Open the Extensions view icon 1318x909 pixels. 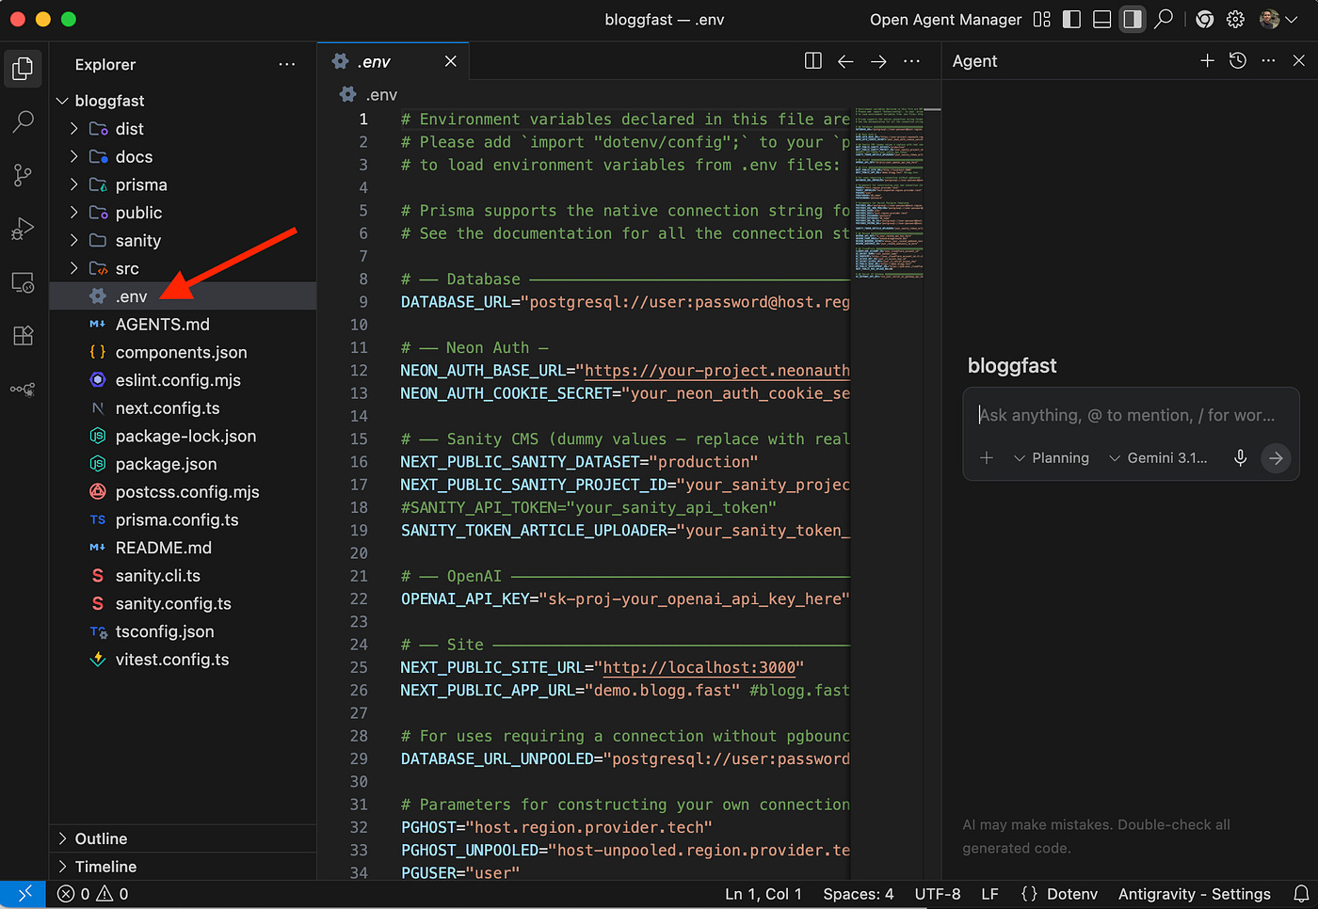pos(24,336)
